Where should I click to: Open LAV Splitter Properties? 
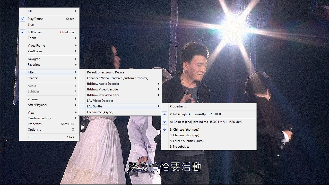click(x=178, y=106)
